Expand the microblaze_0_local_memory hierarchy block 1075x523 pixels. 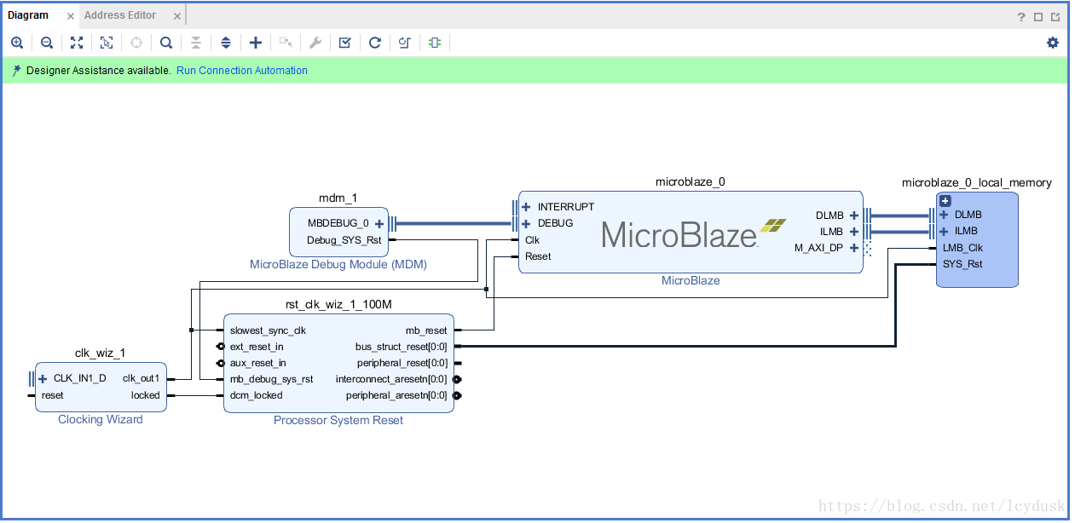click(x=945, y=201)
